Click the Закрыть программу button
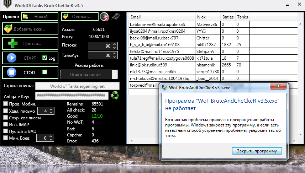The height and width of the screenshot is (173, 305). click(x=257, y=151)
